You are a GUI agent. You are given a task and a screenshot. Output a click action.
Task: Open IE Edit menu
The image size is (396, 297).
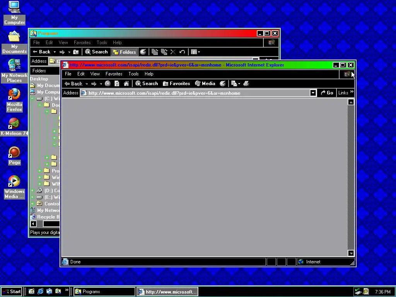81,74
